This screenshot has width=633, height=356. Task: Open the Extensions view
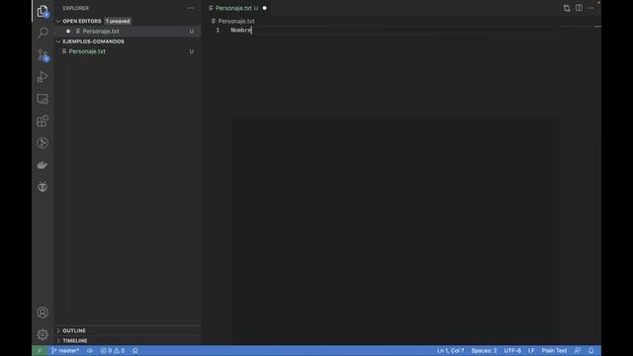[x=43, y=121]
